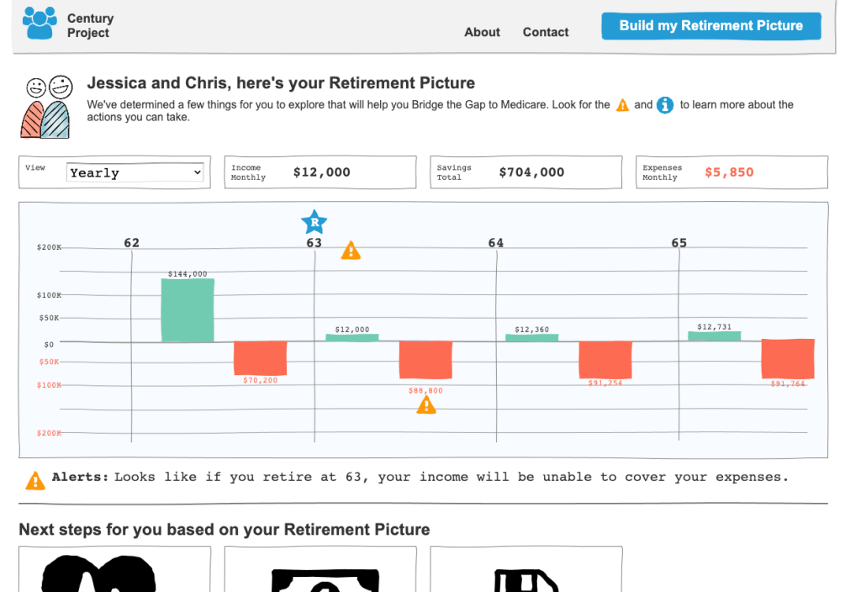Click the orange Alerts warning triangle
The width and height of the screenshot is (861, 592).
[35, 480]
